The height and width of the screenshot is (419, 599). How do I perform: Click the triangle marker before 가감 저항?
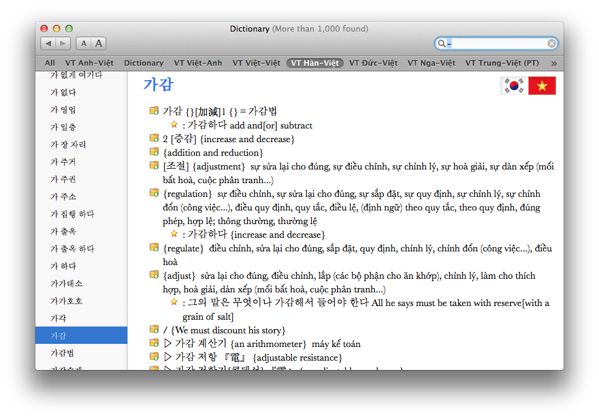(x=167, y=357)
